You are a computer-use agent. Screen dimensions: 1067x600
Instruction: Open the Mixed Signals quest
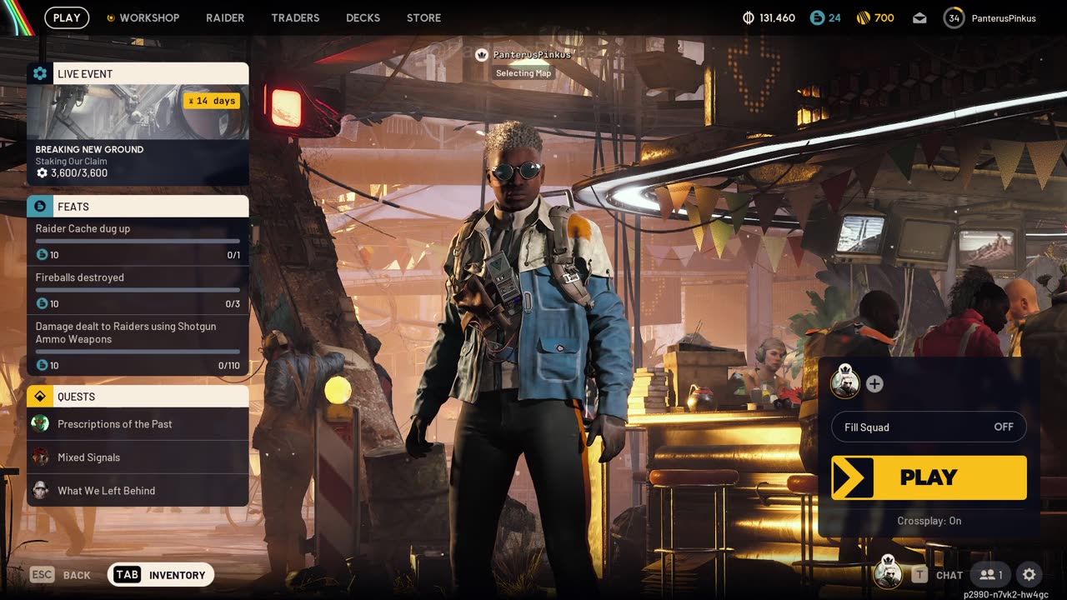[x=138, y=457]
